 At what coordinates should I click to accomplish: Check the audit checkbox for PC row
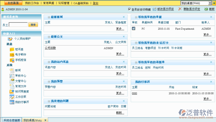pos(134,28)
